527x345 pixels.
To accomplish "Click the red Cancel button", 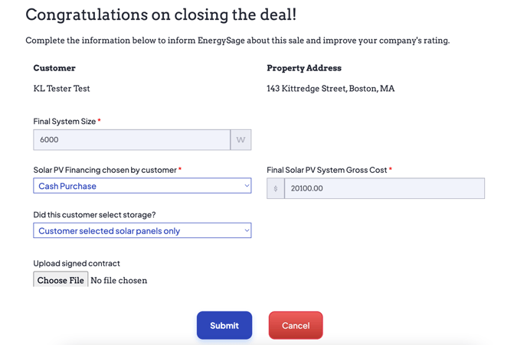I will pos(296,325).
